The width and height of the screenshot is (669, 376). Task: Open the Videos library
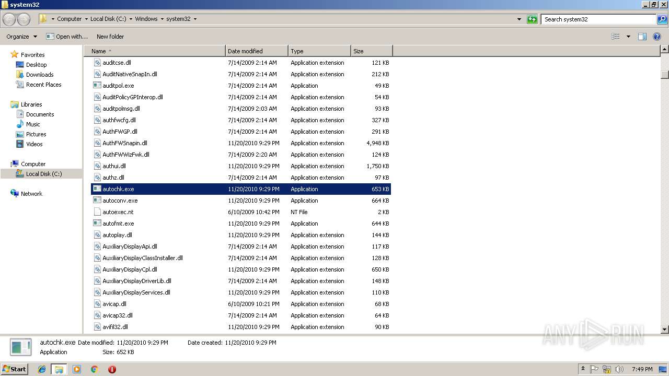click(34, 144)
